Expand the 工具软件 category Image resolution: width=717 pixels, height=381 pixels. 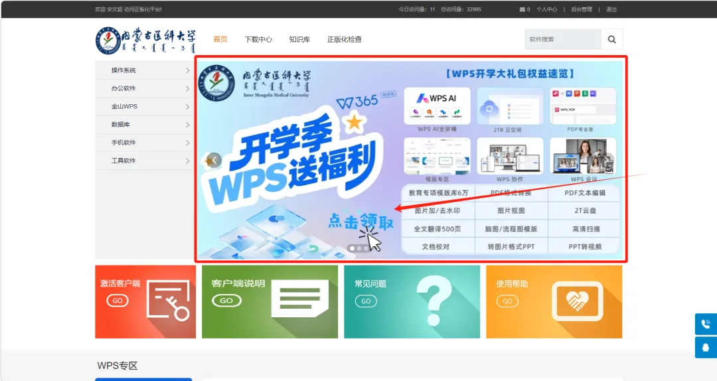click(145, 161)
